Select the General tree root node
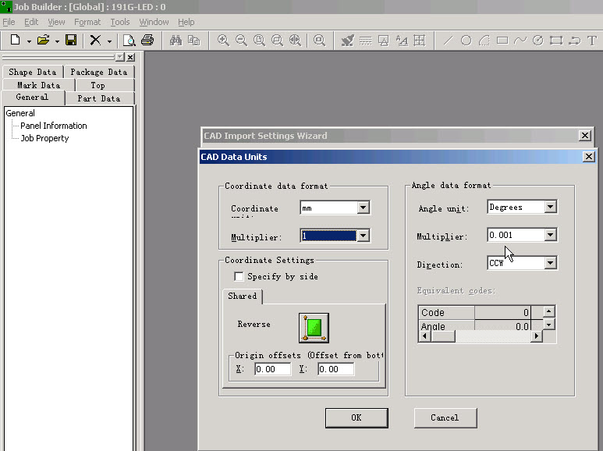This screenshot has width=603, height=451. click(20, 113)
